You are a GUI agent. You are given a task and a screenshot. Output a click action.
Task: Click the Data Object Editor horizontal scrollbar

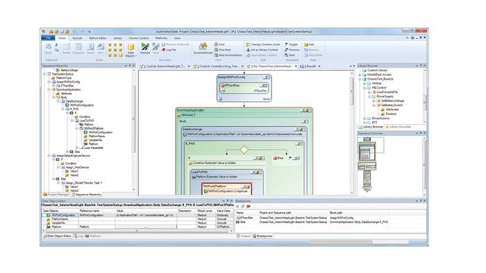point(137,231)
